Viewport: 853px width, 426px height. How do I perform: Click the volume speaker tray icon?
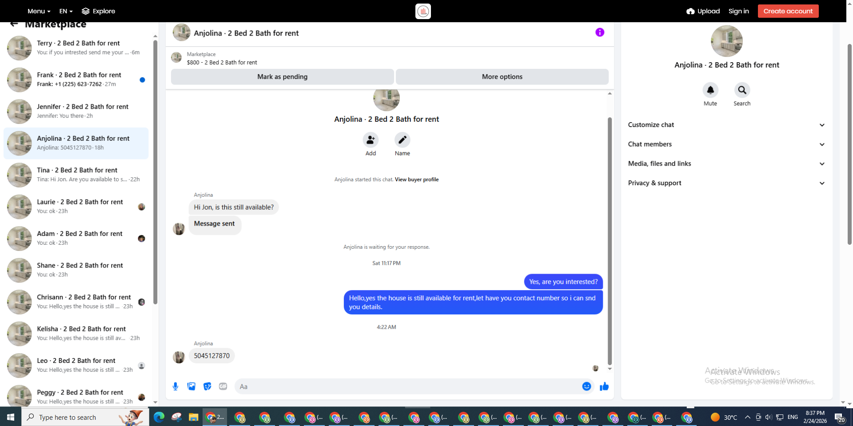pyautogui.click(x=769, y=417)
